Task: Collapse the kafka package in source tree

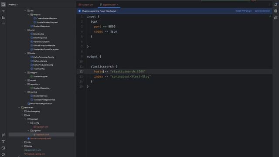Action: [25, 53]
